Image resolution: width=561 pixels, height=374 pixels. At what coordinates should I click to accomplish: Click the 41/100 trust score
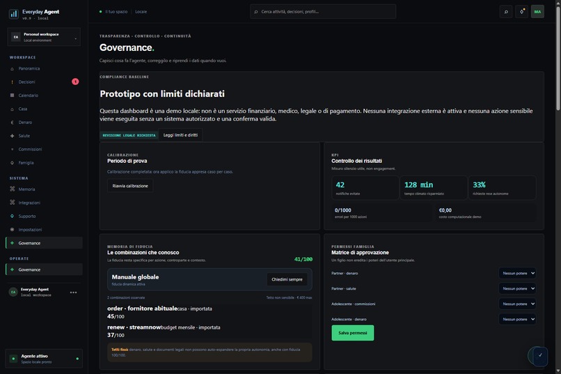click(x=303, y=259)
